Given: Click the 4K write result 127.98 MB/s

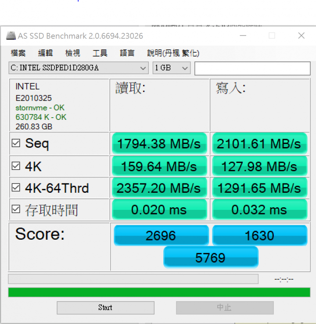Looking at the screenshot, I should pos(260,166).
